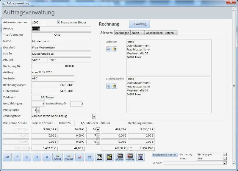Copy the Adresse block icon
The width and height of the screenshot is (238, 171).
click(109, 49)
